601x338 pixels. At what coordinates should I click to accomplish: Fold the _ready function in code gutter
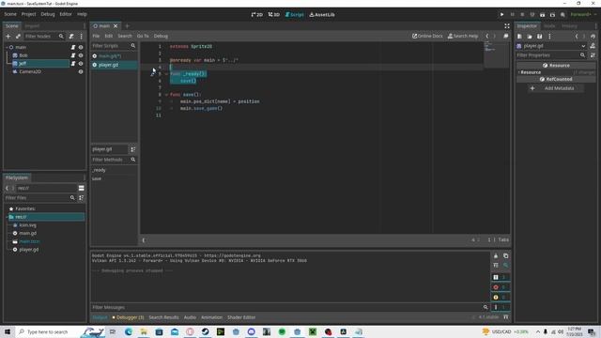click(167, 74)
